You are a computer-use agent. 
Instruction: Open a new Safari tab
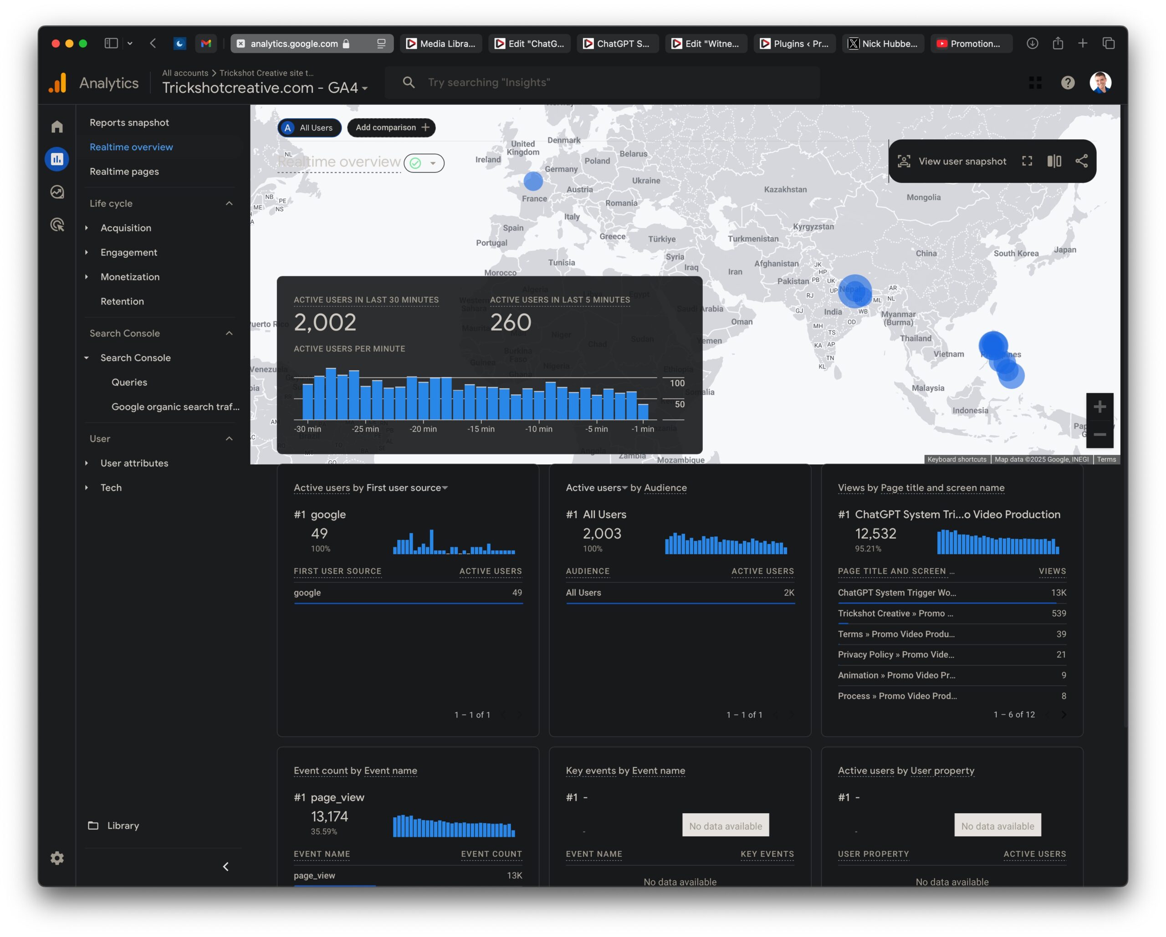1083,43
